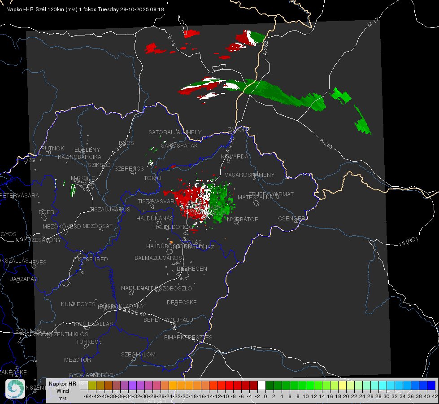Click the BIHARKERESZTES label
Viewport: 439px width, 404px height.
pyautogui.click(x=188, y=337)
